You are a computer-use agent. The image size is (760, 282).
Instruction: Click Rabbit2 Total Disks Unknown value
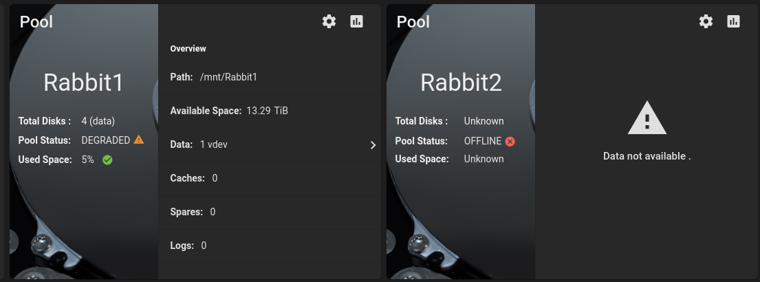(x=484, y=121)
